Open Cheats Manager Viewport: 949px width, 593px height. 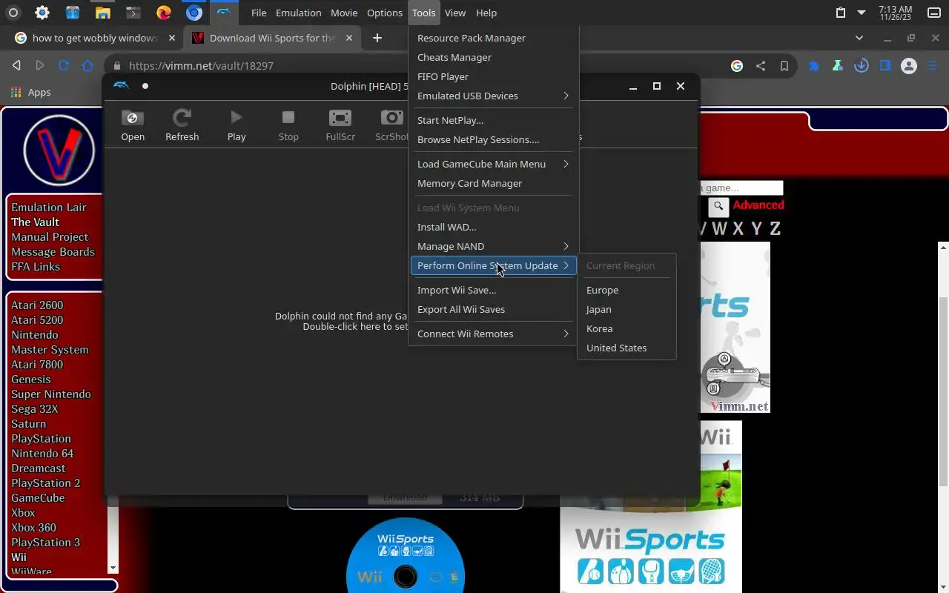[493, 57]
